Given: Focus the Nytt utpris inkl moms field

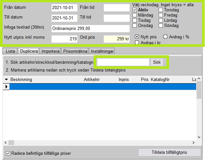Looking at the screenshot, I should (64, 39).
